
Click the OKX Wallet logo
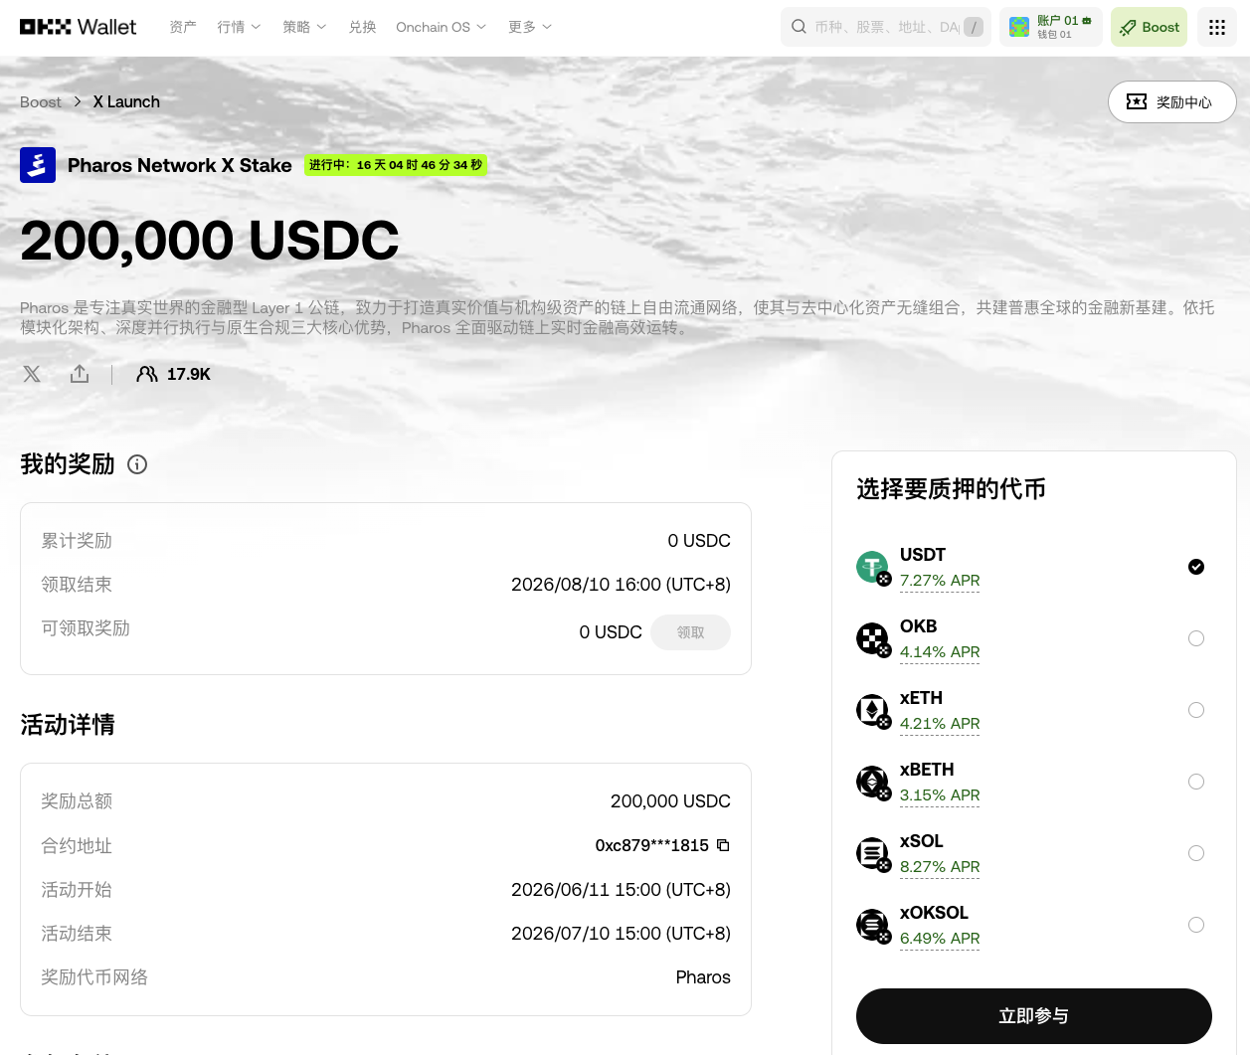(78, 27)
